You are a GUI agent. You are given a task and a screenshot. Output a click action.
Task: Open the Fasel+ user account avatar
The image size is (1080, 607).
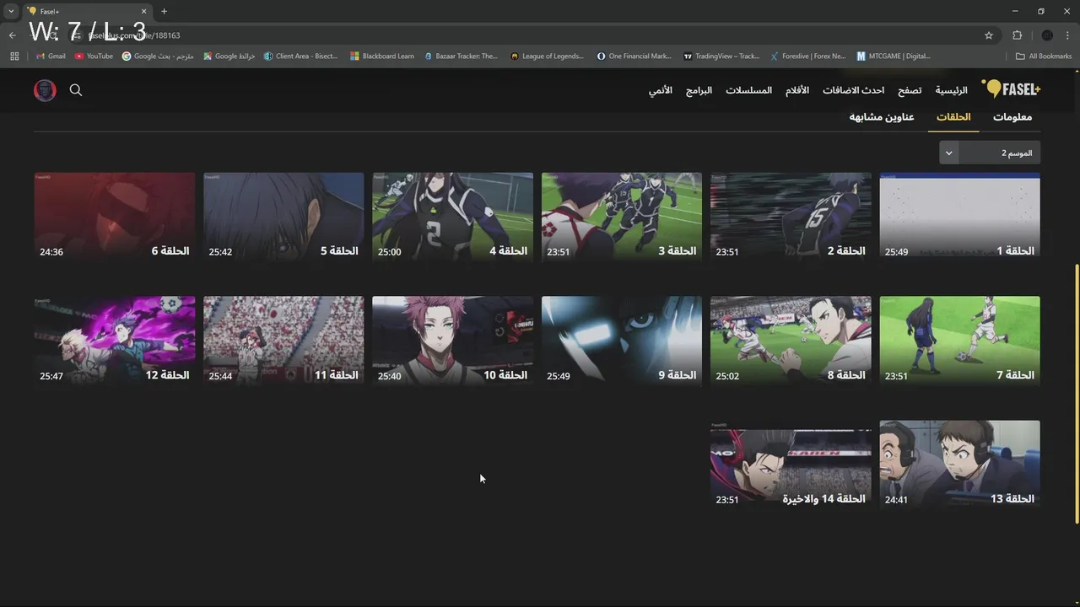[45, 90]
